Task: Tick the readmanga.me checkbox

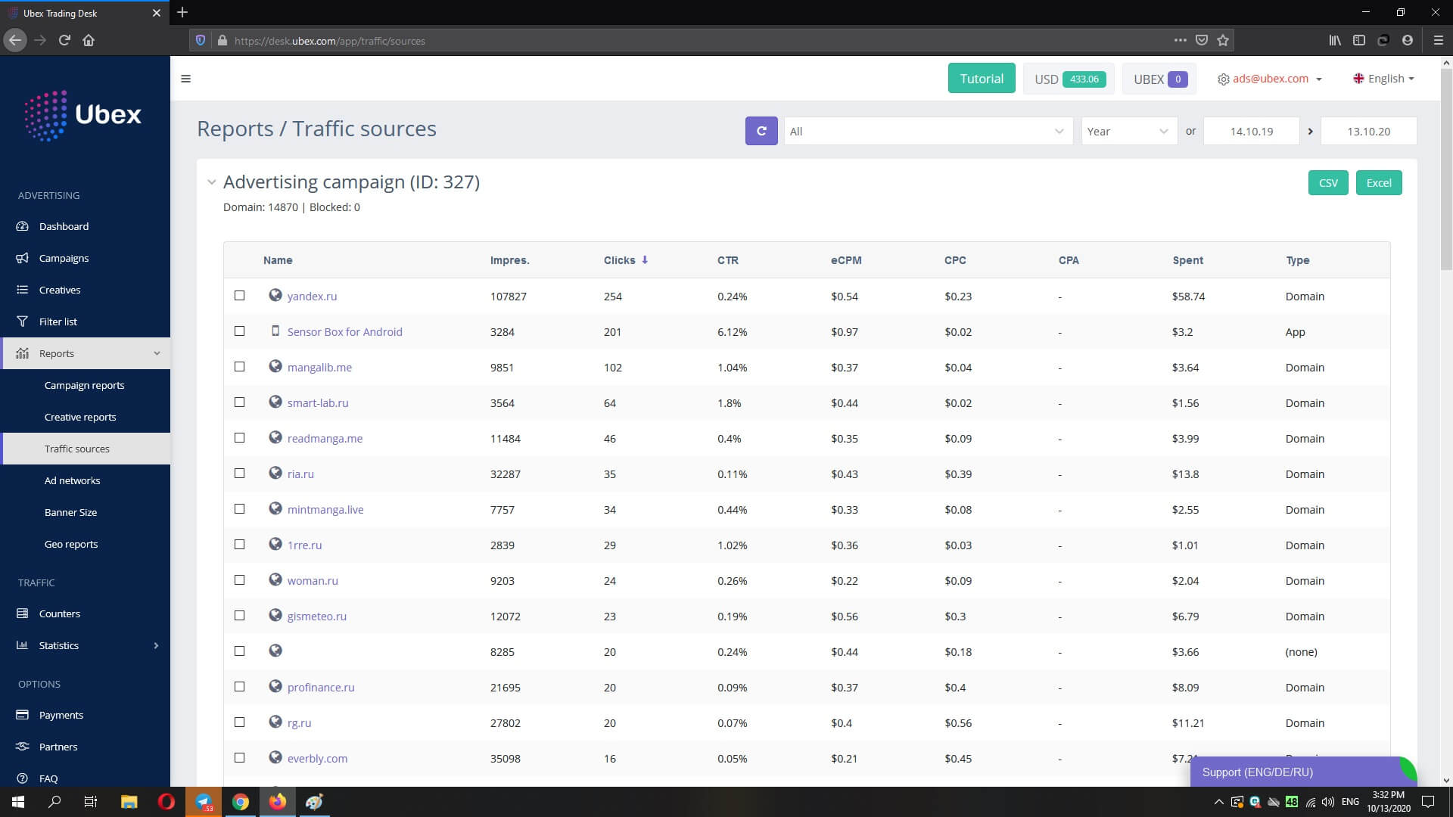Action: [x=239, y=438]
